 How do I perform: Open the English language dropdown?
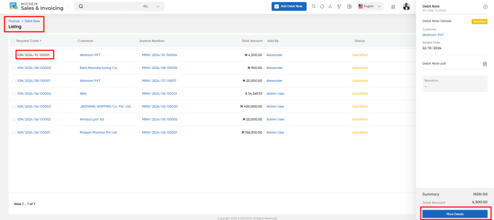[x=370, y=6]
